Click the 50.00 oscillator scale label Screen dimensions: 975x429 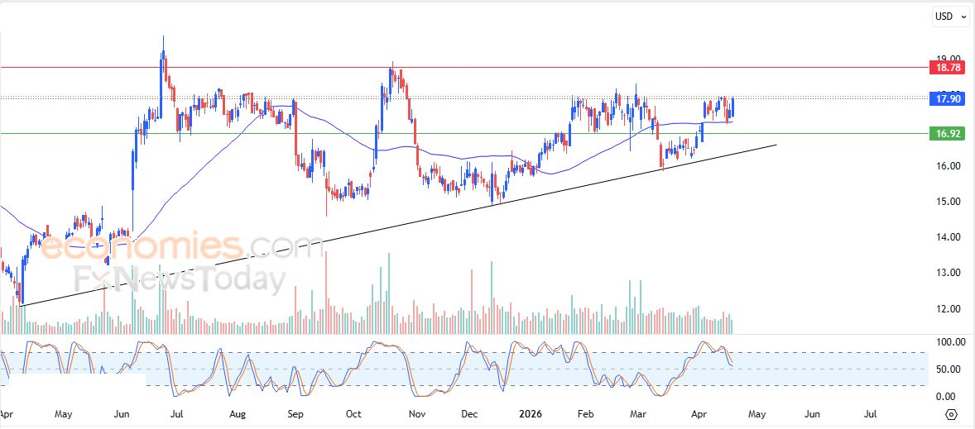click(x=946, y=369)
